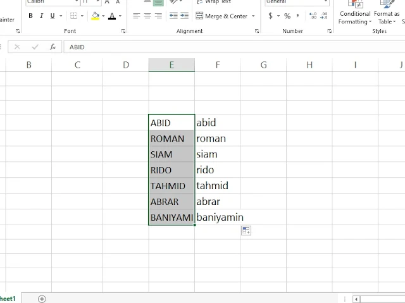Toggle Bold formatting
405x303 pixels.
click(x=30, y=16)
